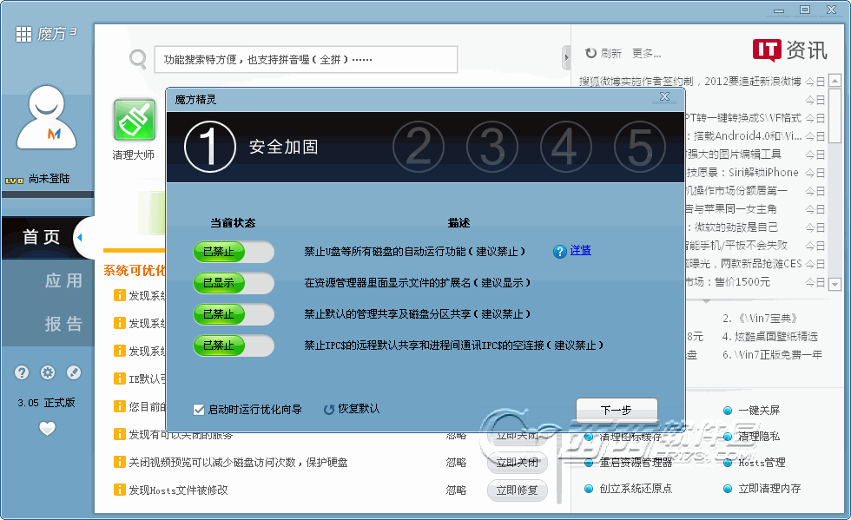Image resolution: width=851 pixels, height=520 pixels.
Task: Uncheck 启动时运行优化向导 checkbox
Action: point(199,410)
